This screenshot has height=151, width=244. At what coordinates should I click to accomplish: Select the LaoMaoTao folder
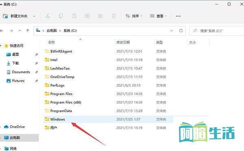point(60,68)
